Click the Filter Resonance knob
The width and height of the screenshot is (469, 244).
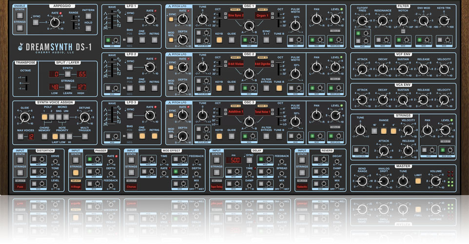[x=383, y=20]
